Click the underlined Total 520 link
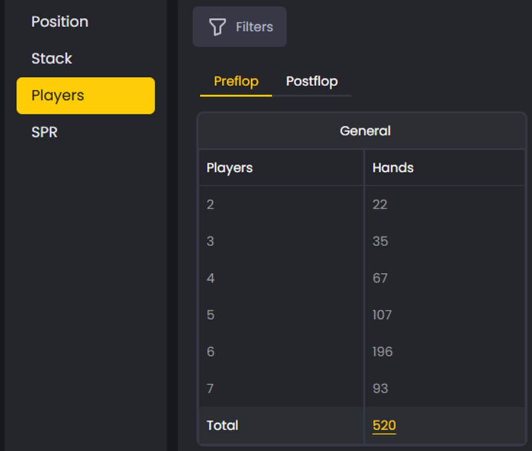This screenshot has height=451, width=532. pos(384,425)
